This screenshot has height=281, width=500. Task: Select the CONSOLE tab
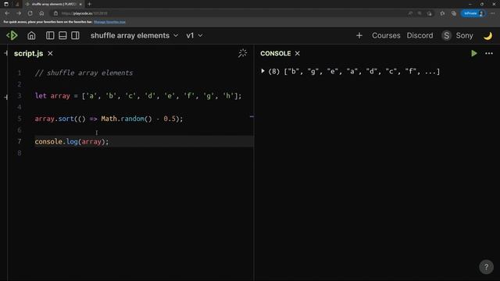(x=276, y=54)
